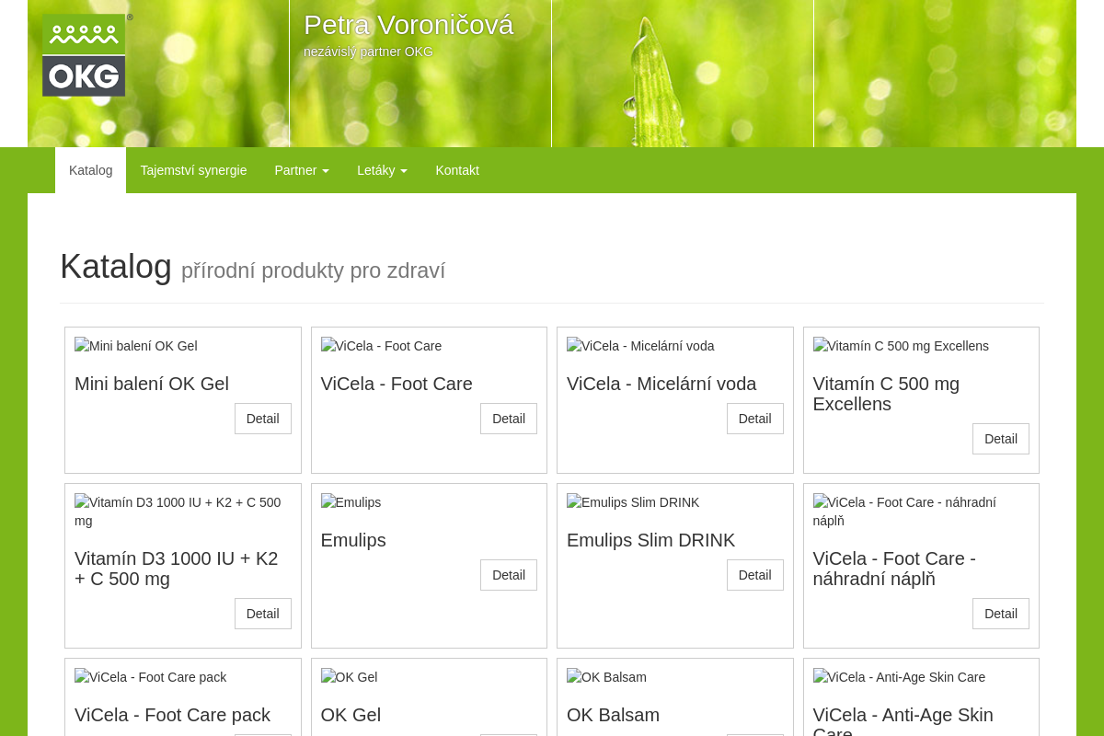This screenshot has width=1104, height=736.
Task: Click the OKG logo in the header
Action: [86, 55]
